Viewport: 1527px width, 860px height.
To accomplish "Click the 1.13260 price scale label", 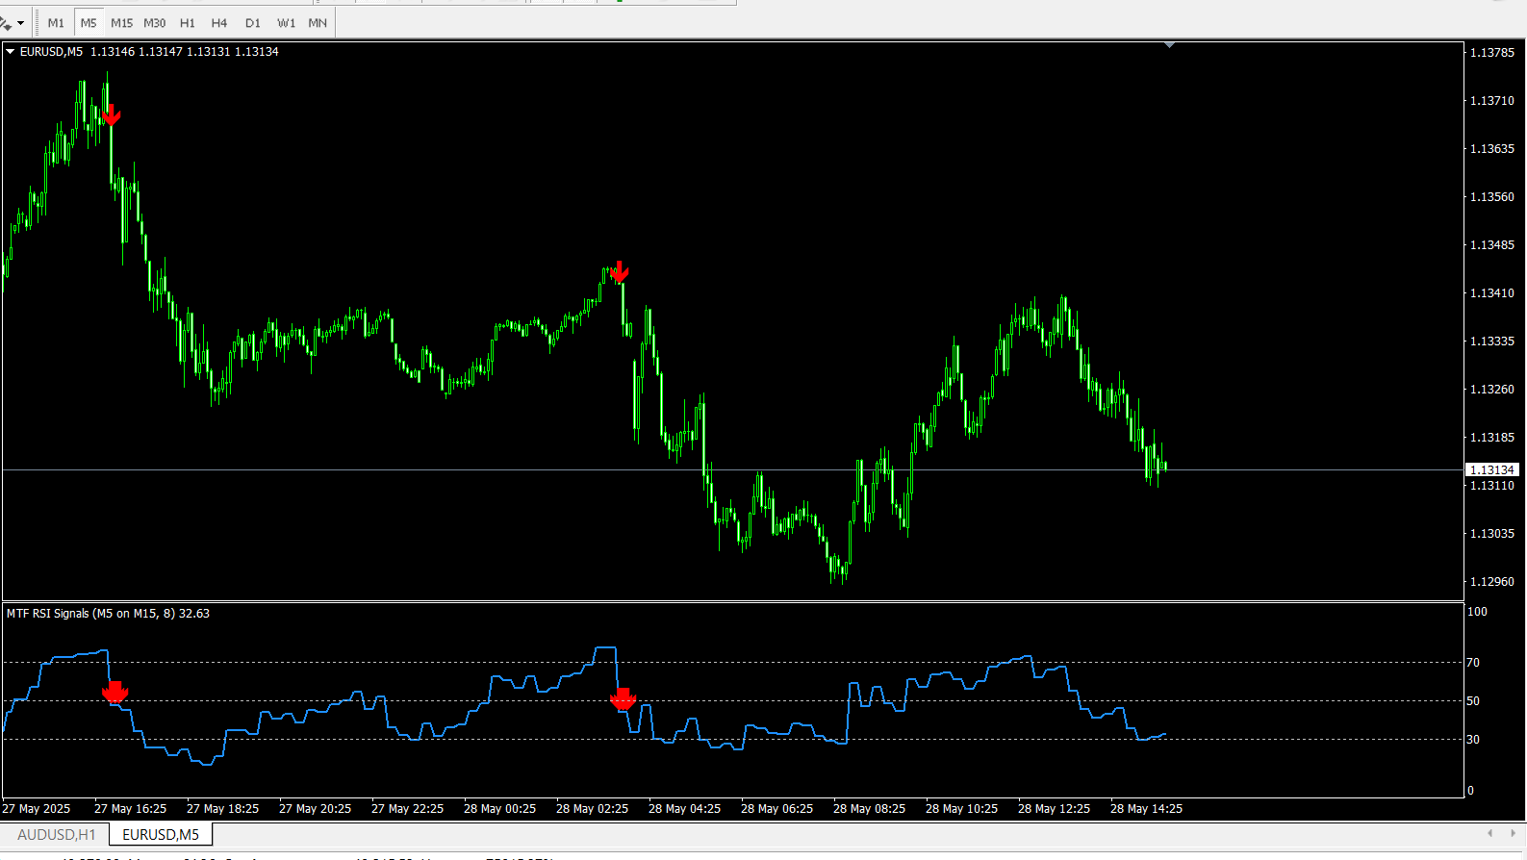I will pyautogui.click(x=1492, y=390).
